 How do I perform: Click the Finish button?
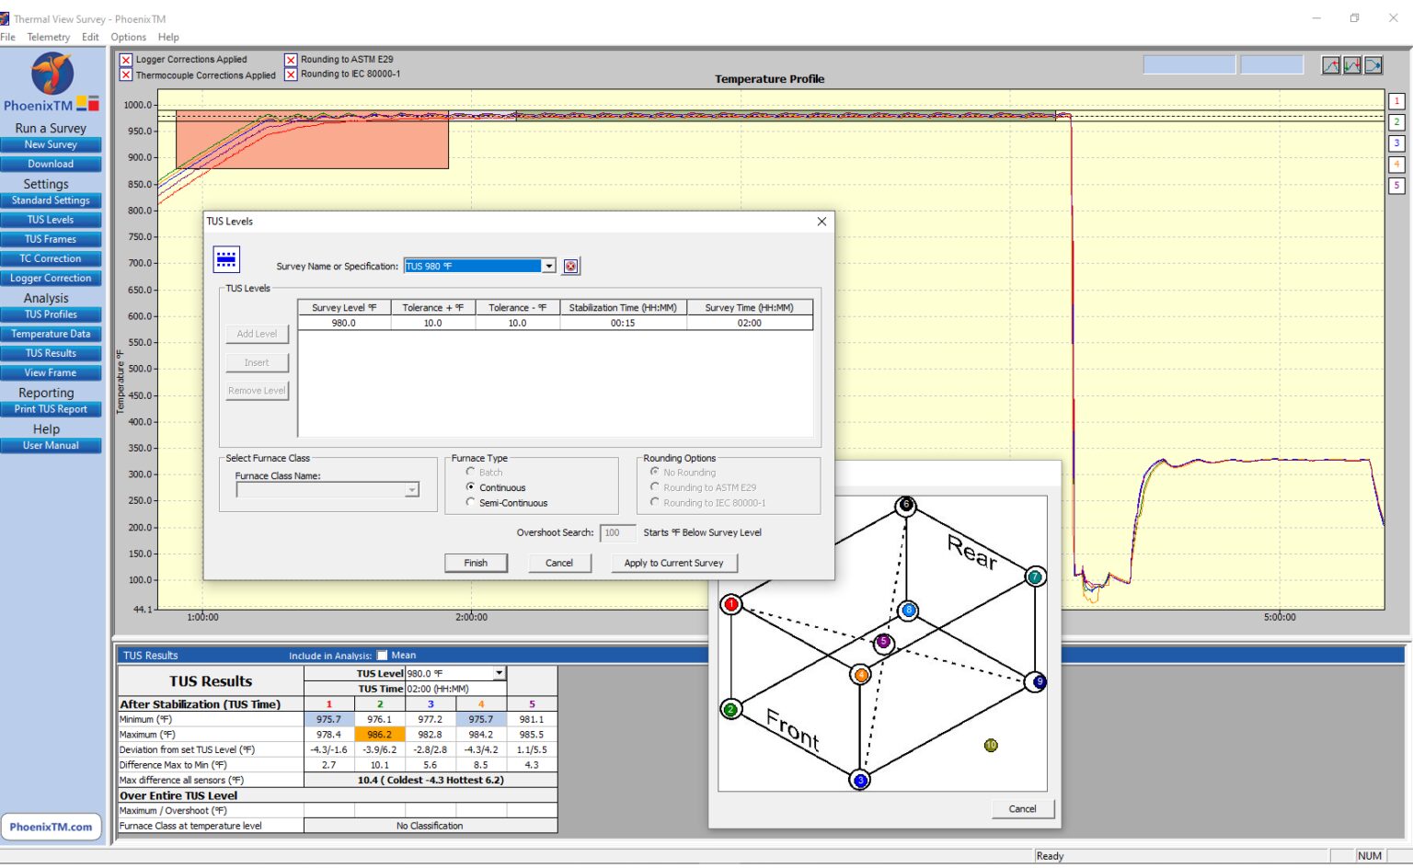coord(476,563)
